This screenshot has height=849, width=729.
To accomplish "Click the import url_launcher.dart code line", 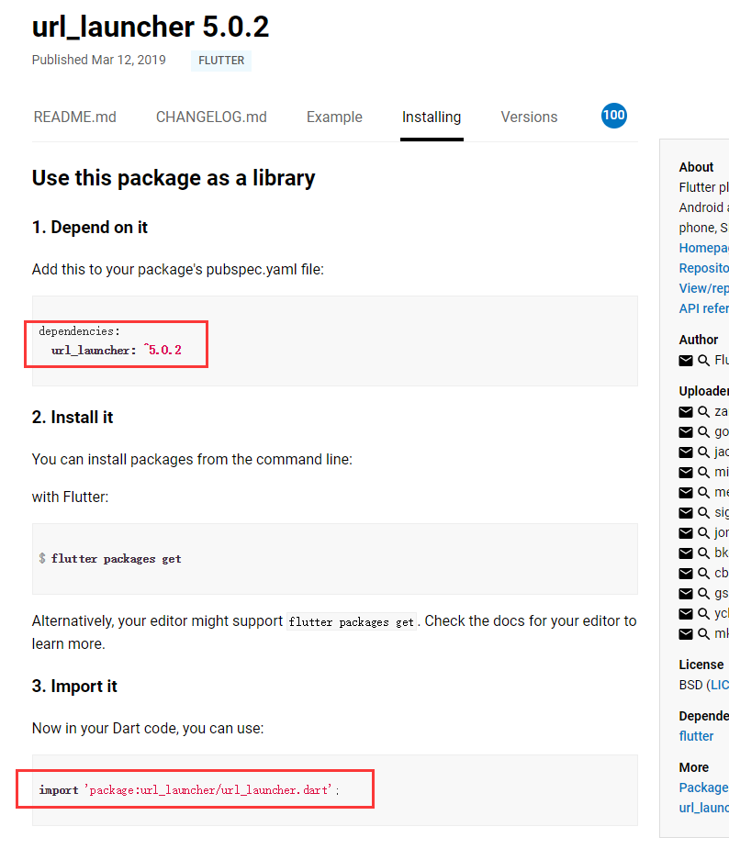I will (189, 790).
